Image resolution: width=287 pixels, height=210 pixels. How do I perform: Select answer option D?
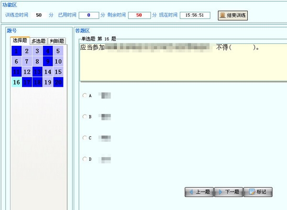(x=85, y=159)
